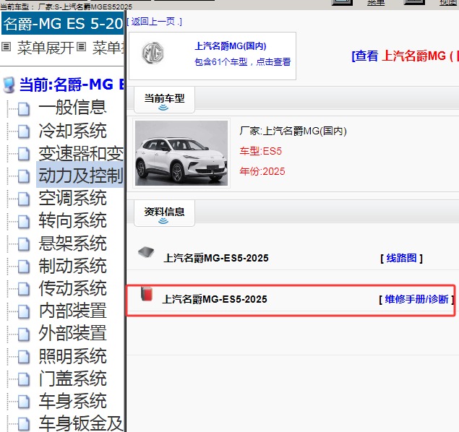459x432 pixels.
Task: Click 上汽名爵MG-ES5-2025 title in 线路图 row
Action: (216, 258)
